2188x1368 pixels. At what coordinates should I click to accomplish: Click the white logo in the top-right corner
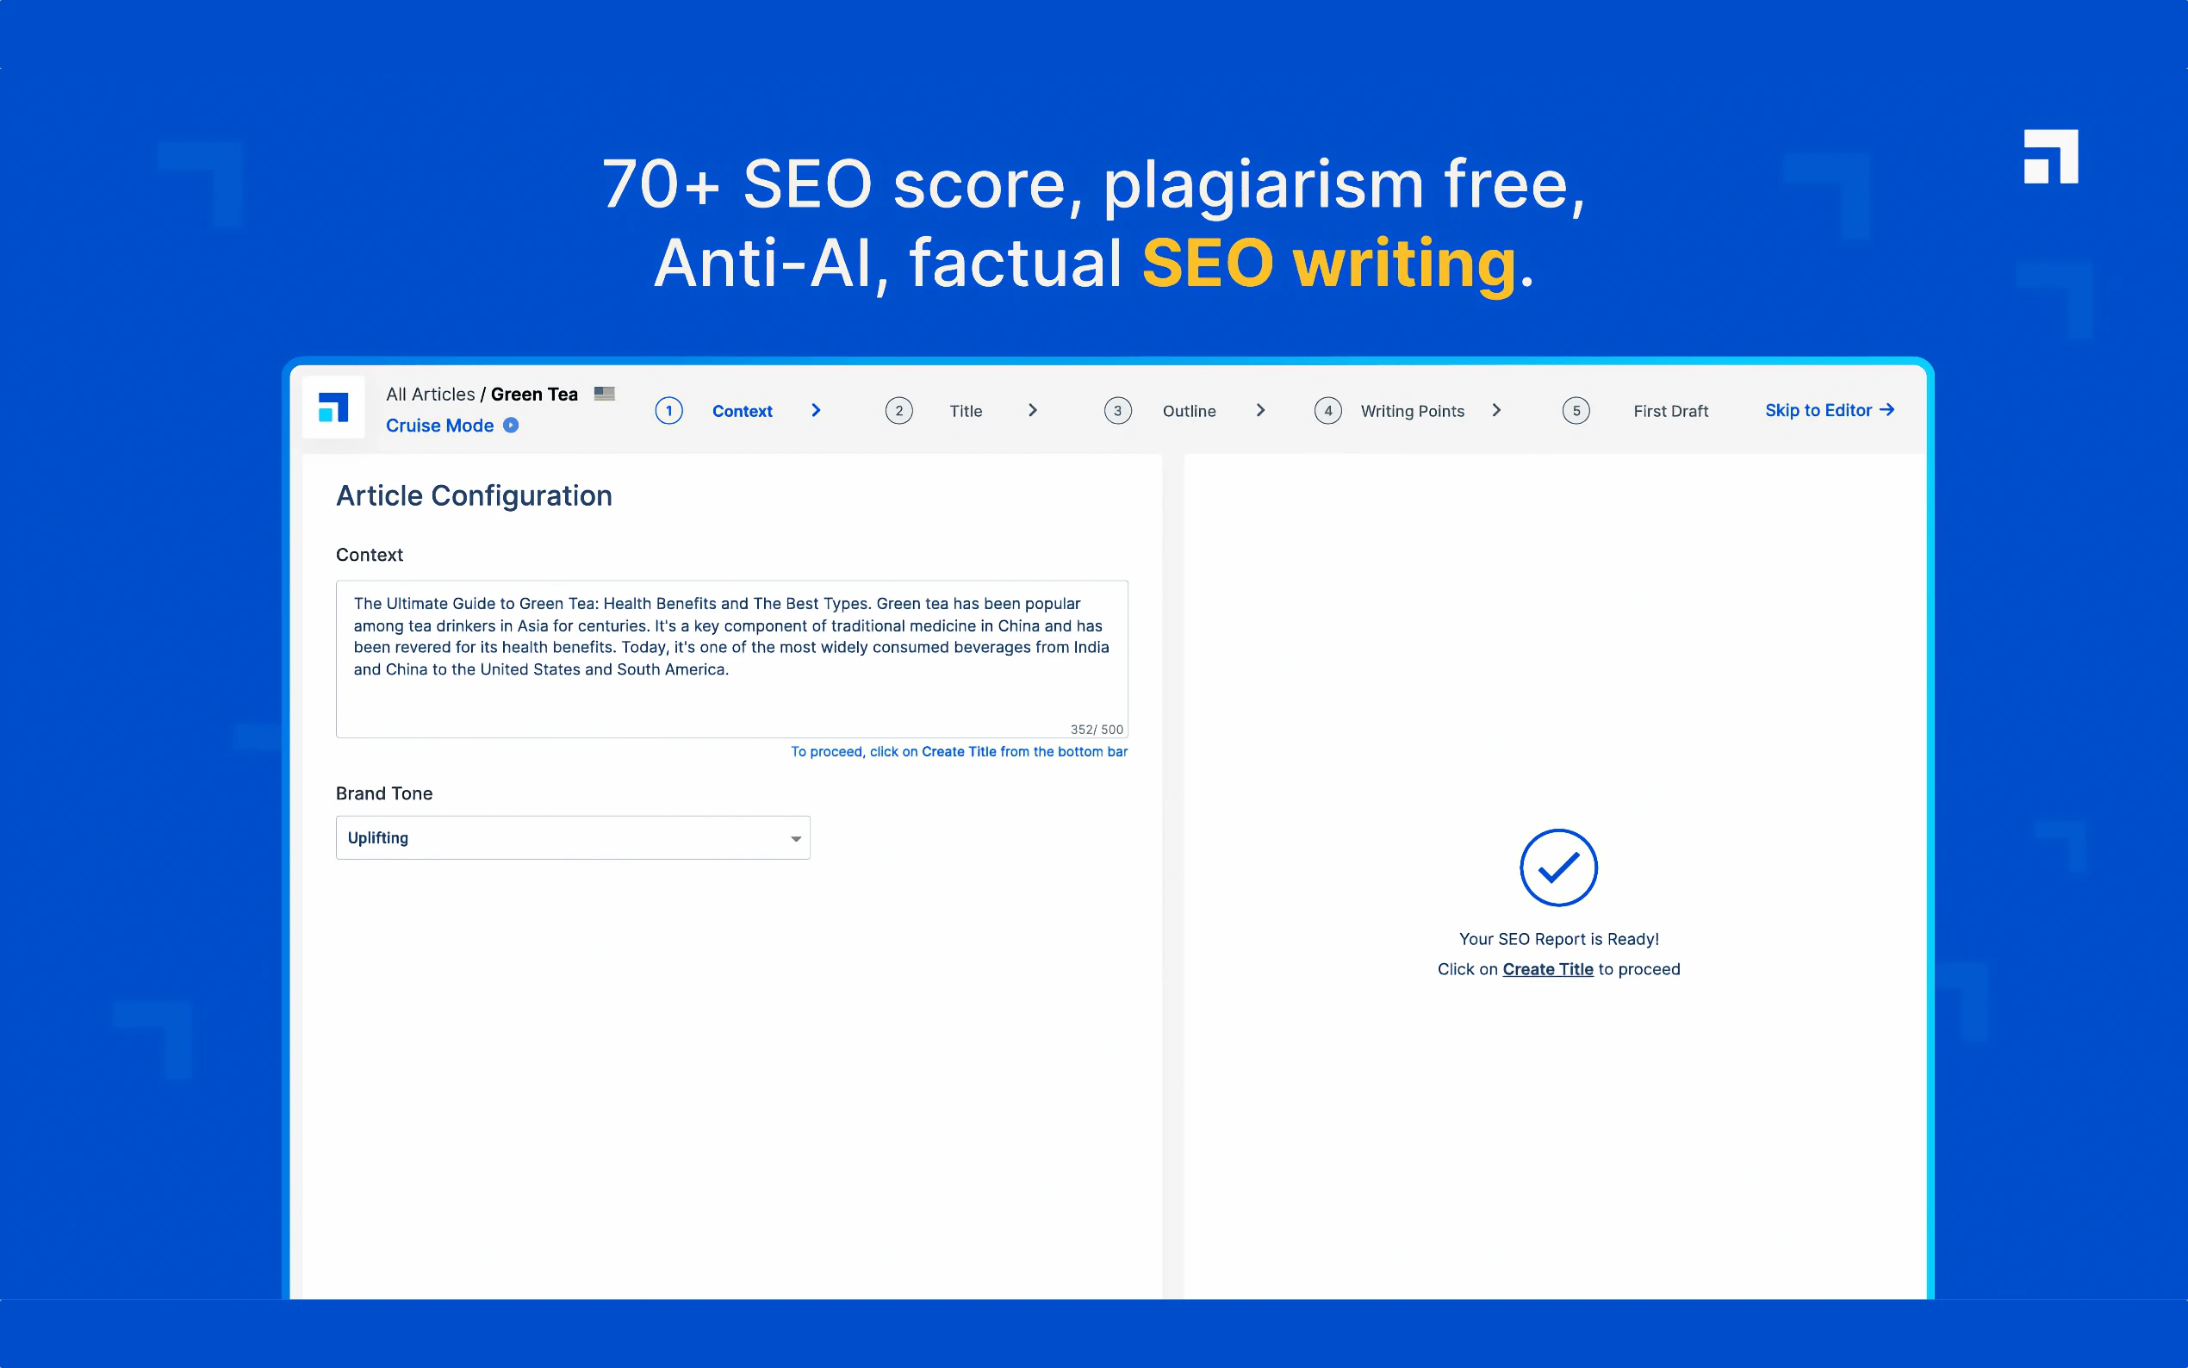pos(2049,157)
